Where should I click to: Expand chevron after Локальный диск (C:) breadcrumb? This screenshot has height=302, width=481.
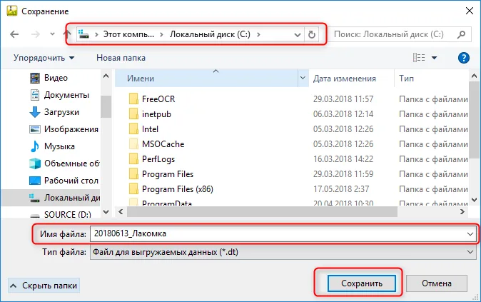pyautogui.click(x=258, y=34)
